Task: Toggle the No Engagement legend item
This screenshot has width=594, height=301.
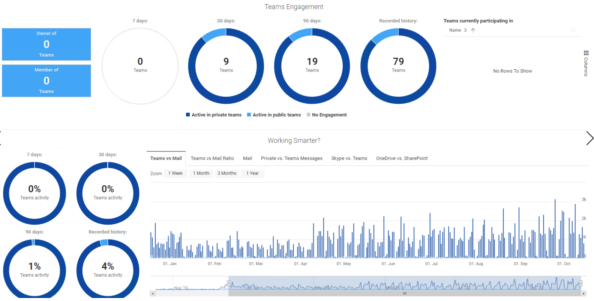Action: [327, 115]
